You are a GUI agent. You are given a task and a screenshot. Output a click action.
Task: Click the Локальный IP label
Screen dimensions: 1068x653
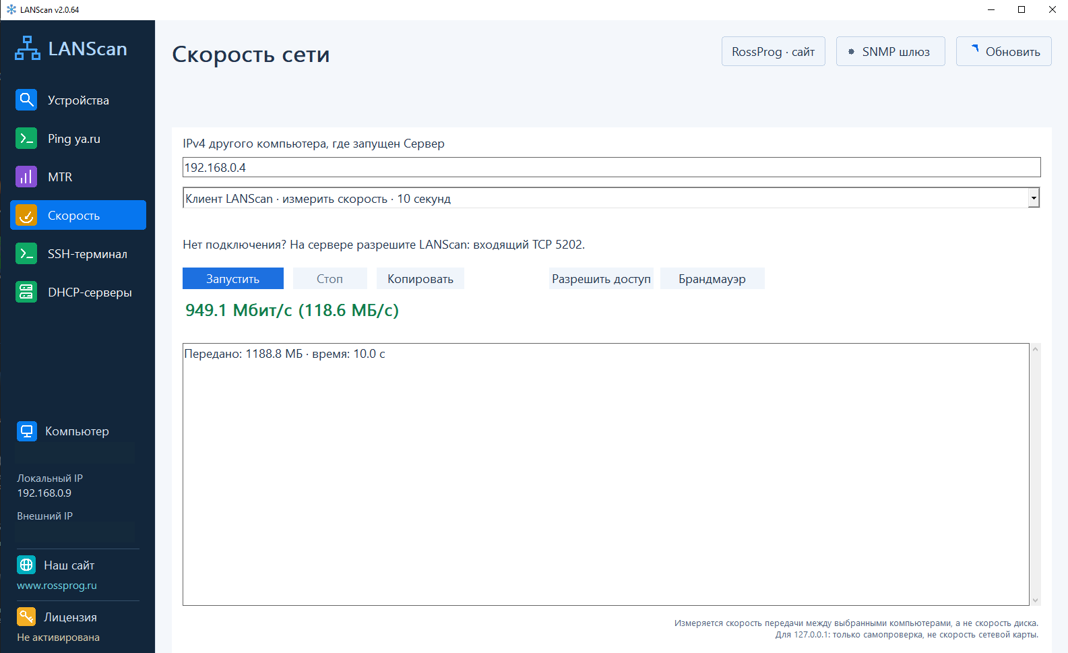coord(49,478)
